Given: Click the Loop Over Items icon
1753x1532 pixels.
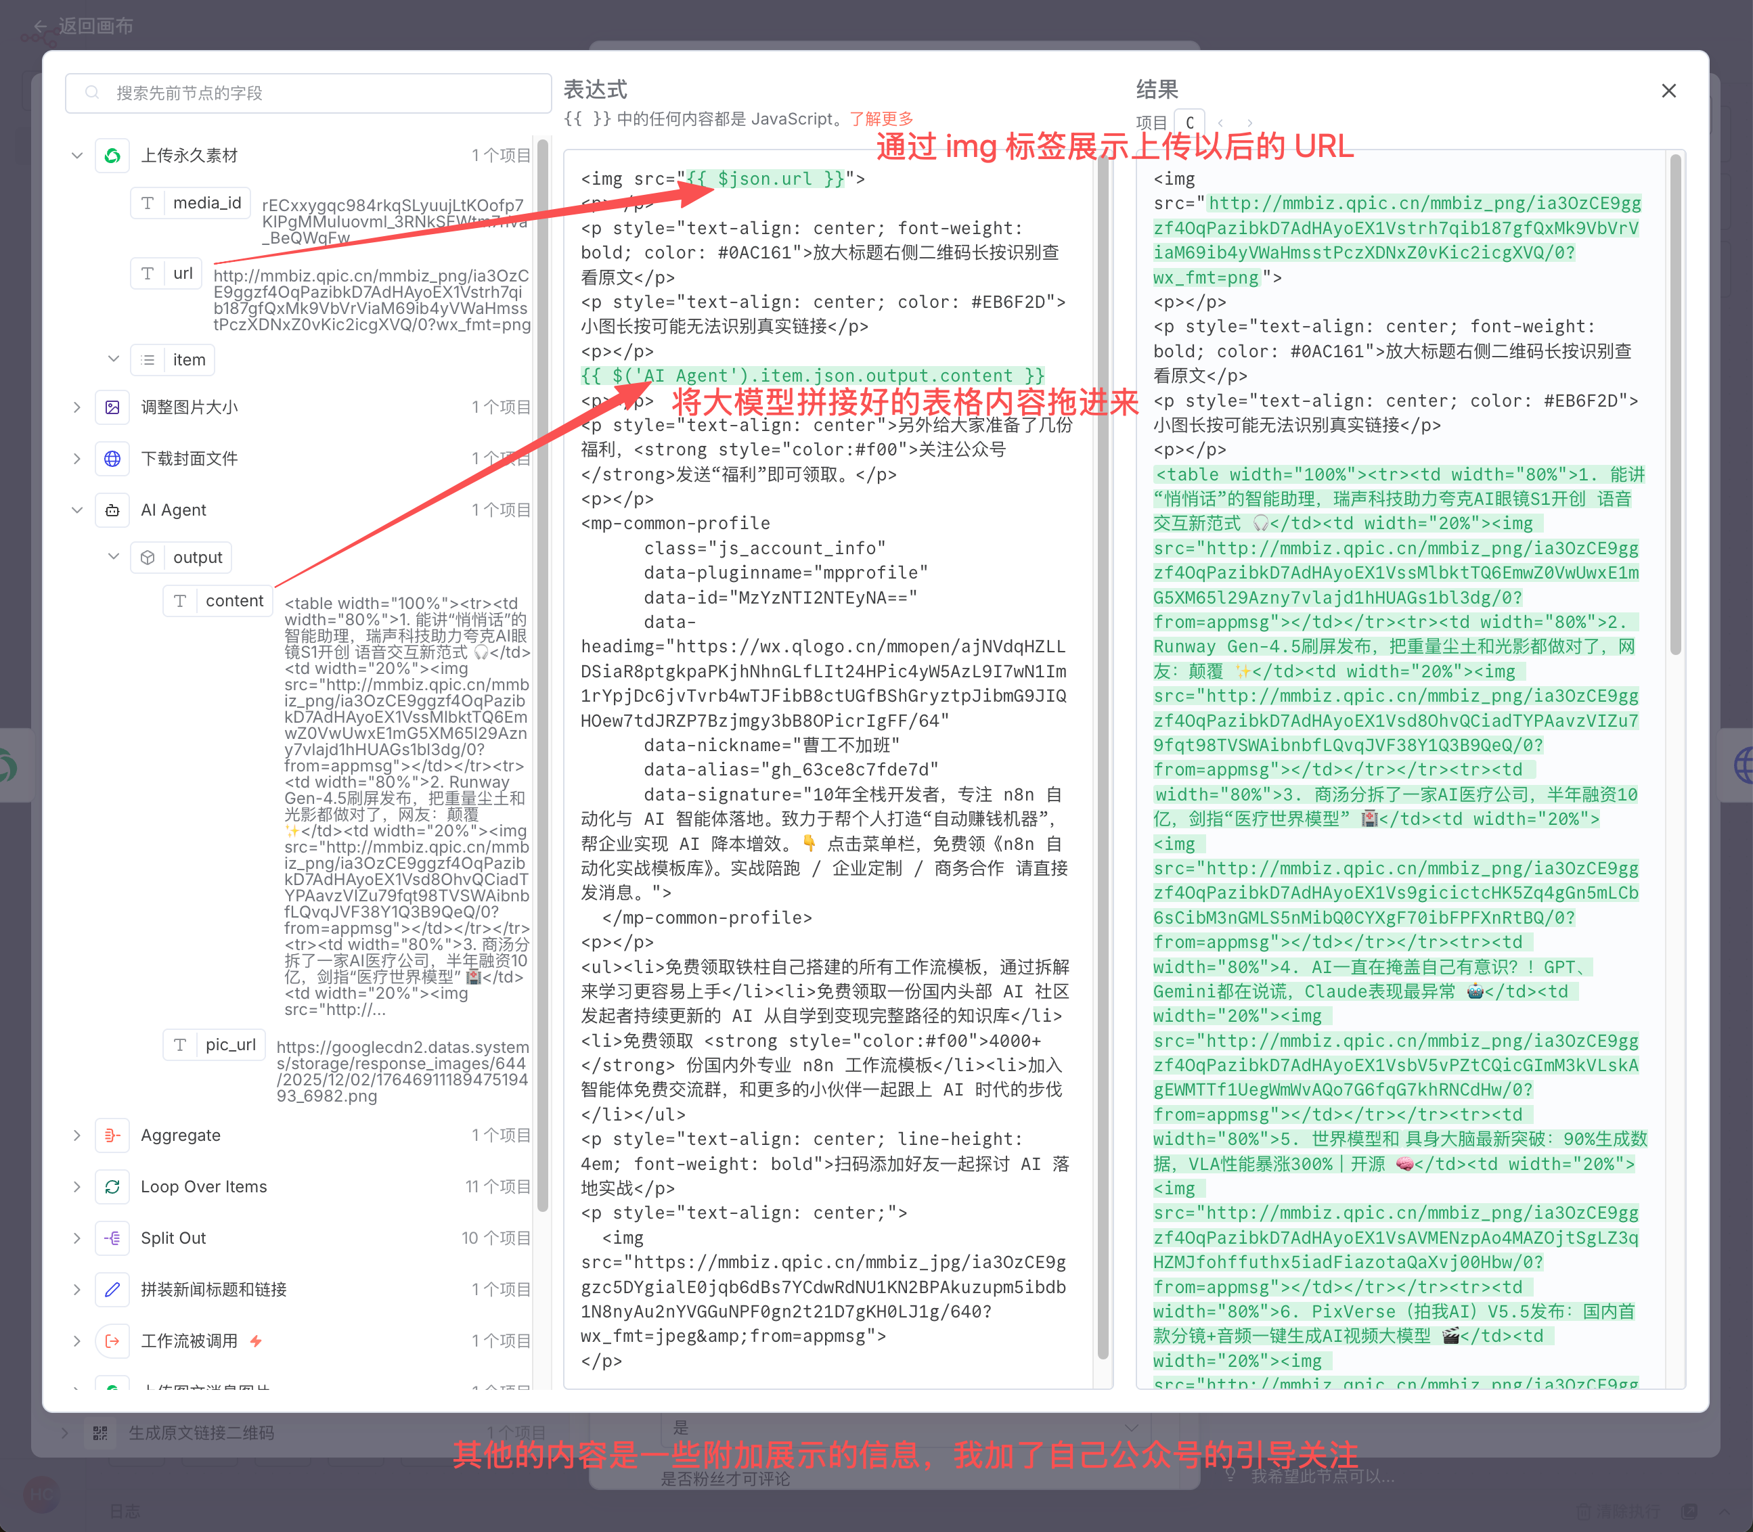Looking at the screenshot, I should (x=112, y=1187).
